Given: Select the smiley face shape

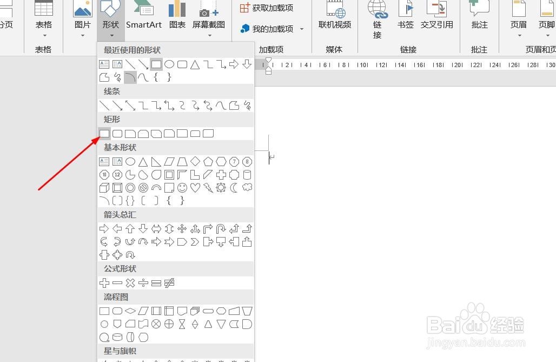Looking at the screenshot, I should coord(182,187).
